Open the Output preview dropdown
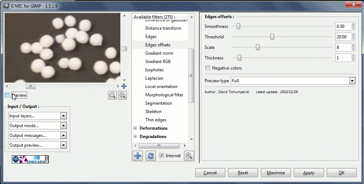Image resolution: width=364 pixels, height=184 pixels. pyautogui.click(x=37, y=145)
